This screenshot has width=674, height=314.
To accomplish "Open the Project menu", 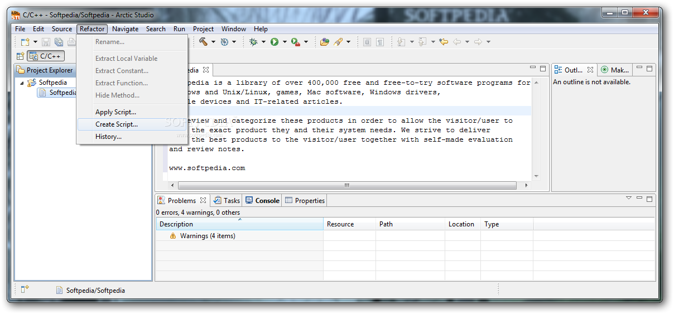I will point(203,29).
